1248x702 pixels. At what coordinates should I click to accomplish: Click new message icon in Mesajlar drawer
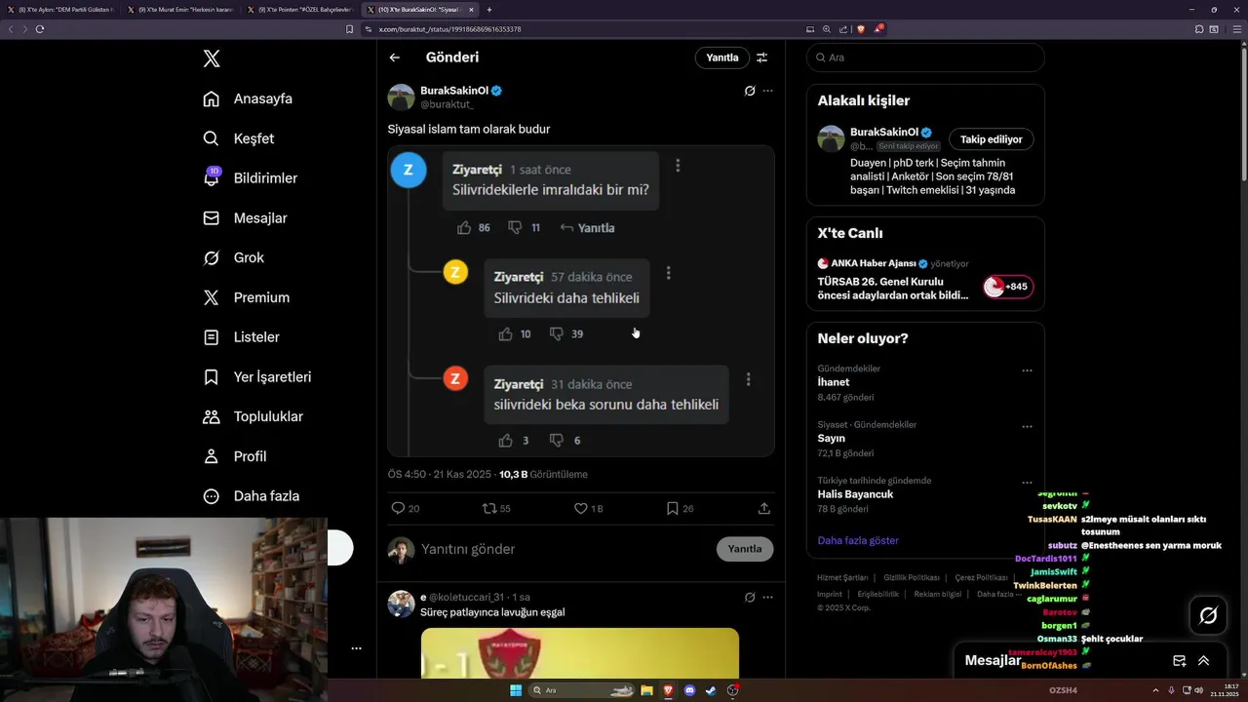tap(1179, 660)
